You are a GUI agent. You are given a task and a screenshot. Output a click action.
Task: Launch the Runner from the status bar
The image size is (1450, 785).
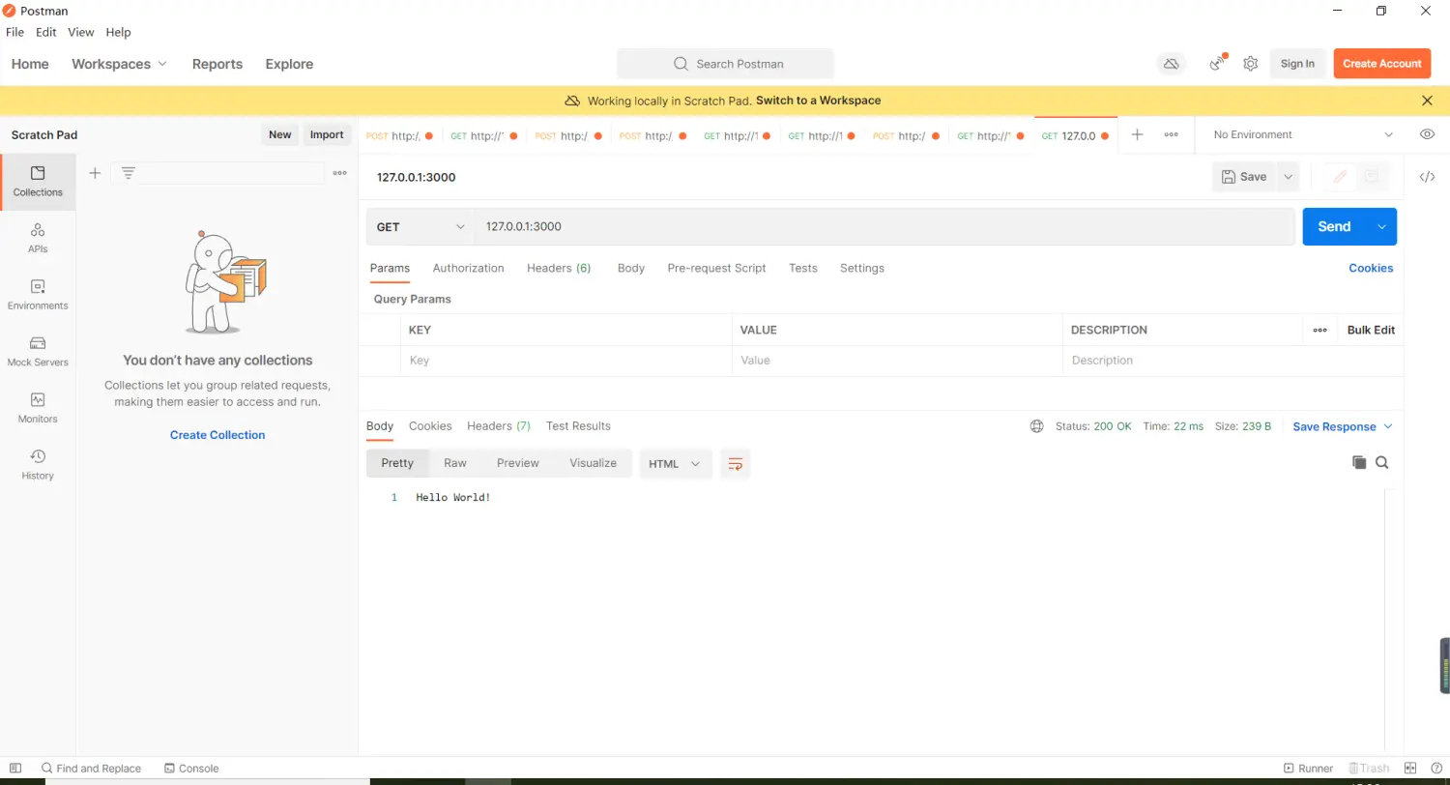pyautogui.click(x=1308, y=769)
